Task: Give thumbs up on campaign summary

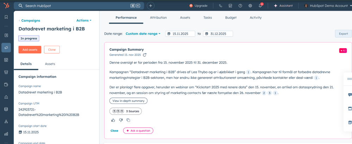Action: point(113,120)
